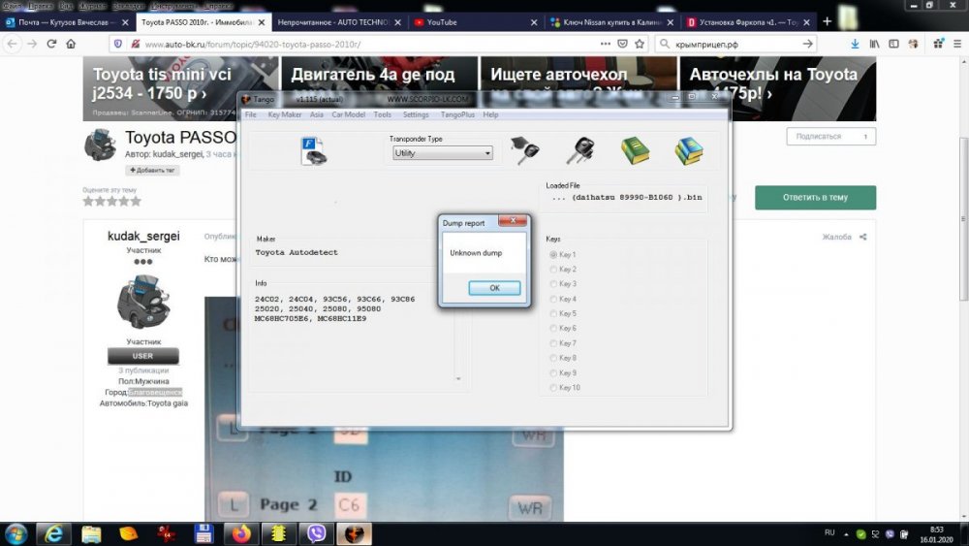
Task: Select Key 4 radio button
Action: (553, 299)
